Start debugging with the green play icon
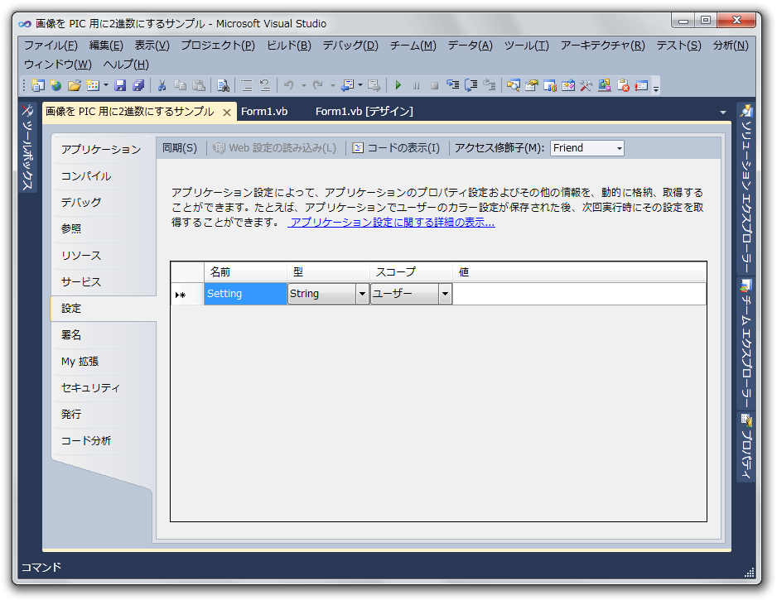 coord(398,85)
